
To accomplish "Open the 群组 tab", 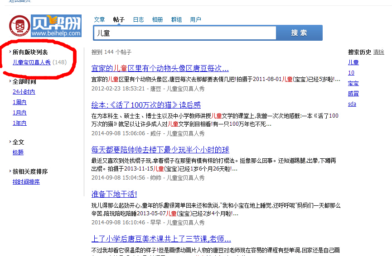I will click(176, 19).
